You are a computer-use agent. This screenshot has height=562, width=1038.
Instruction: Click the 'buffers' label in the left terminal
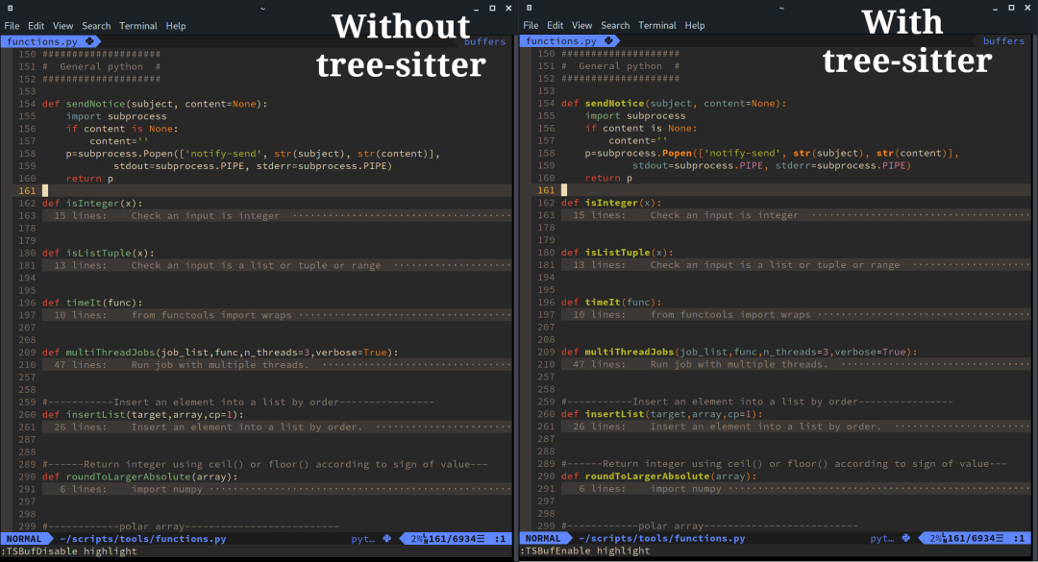tap(484, 41)
